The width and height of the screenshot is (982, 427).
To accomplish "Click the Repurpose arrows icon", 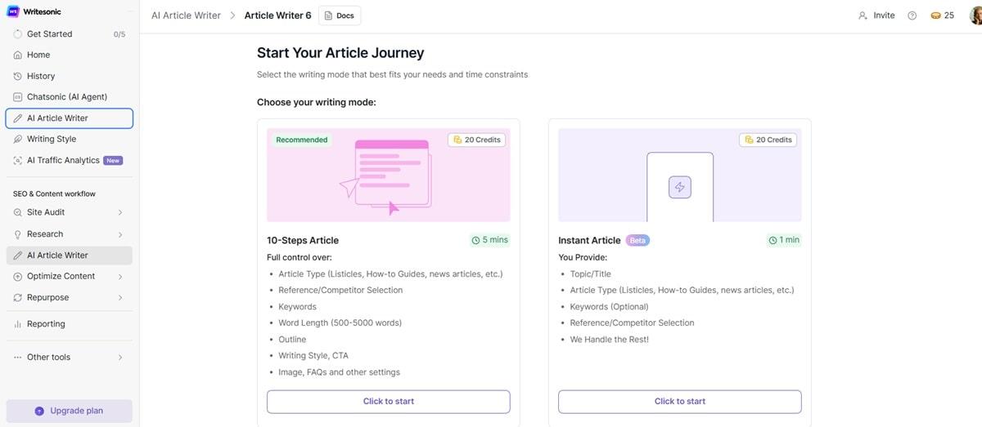I will pos(18,298).
